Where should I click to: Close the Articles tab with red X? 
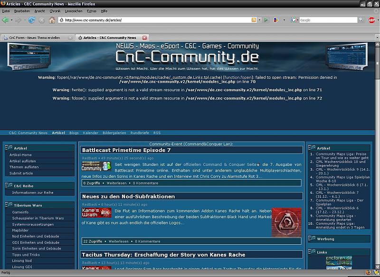(x=145, y=38)
